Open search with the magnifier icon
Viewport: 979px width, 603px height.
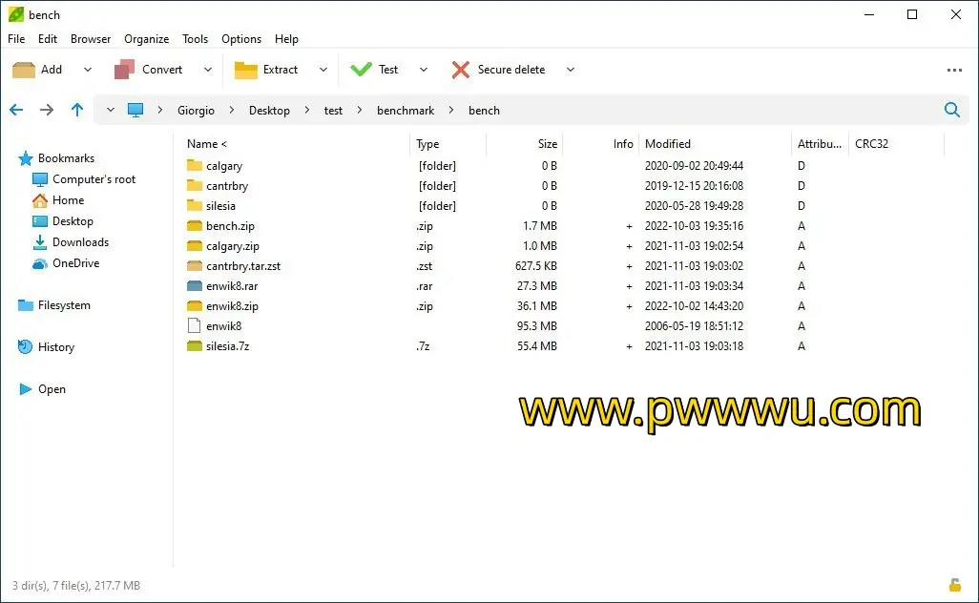[x=951, y=110]
